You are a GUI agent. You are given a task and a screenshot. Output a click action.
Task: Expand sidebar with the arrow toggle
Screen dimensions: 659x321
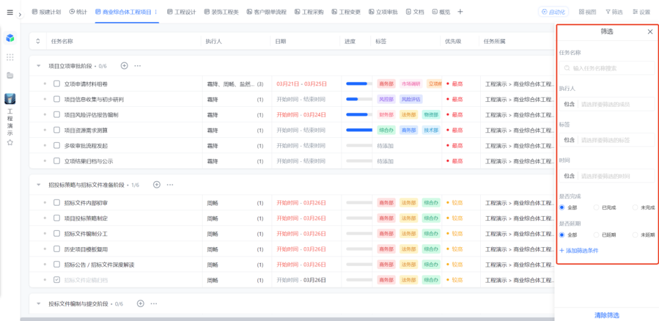pos(20,14)
